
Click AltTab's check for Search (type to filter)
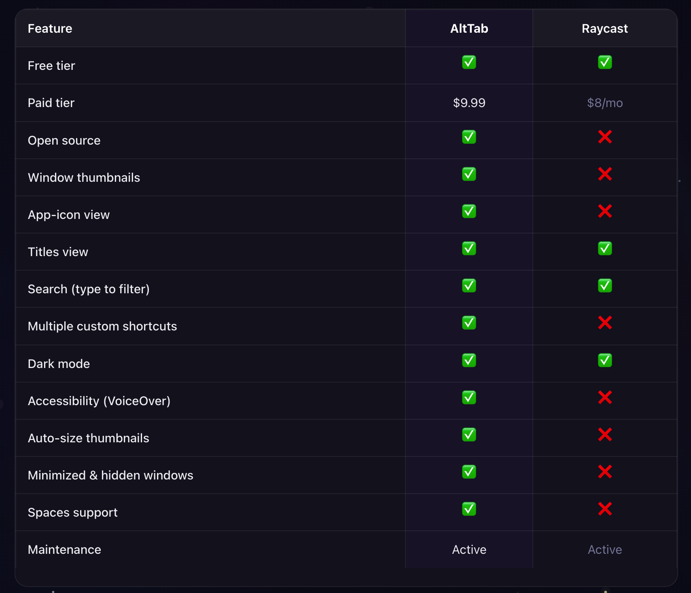pyautogui.click(x=469, y=286)
